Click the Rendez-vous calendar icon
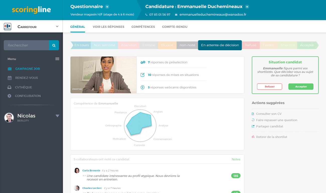The height and width of the screenshot is (193, 326). click(x=10, y=78)
